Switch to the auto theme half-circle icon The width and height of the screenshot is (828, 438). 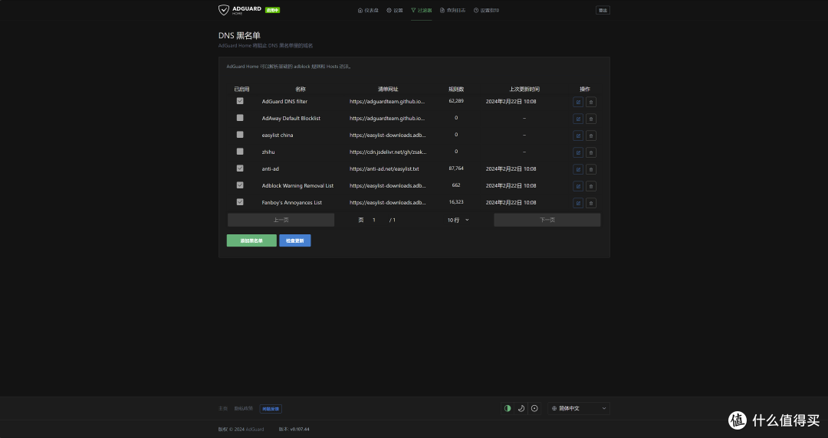[x=508, y=408]
